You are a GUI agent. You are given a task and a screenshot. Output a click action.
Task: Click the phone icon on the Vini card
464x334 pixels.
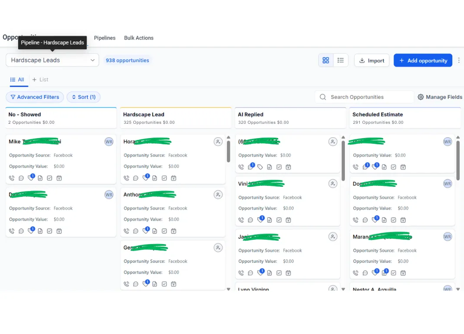(241, 220)
